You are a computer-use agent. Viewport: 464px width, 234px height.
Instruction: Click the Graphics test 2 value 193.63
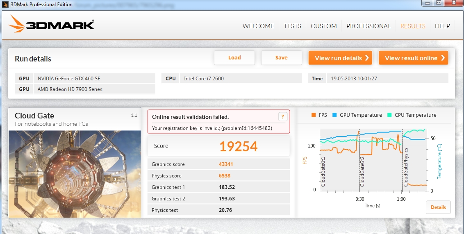(227, 199)
